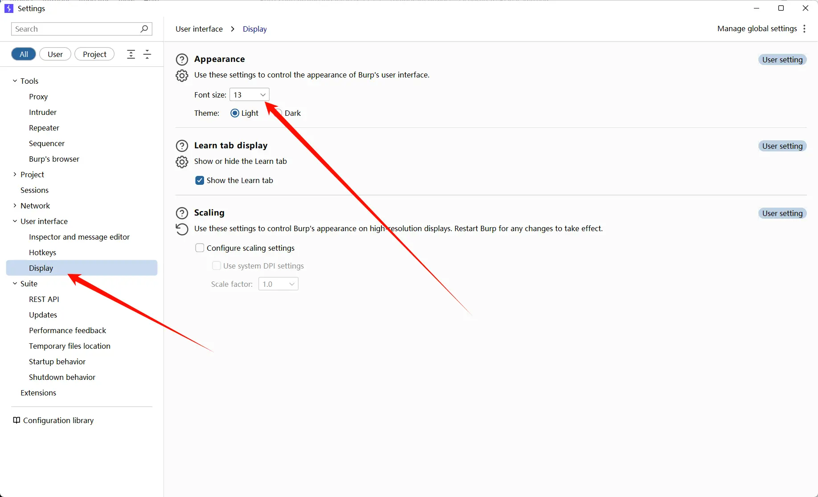Click the expand all icon in sidebar
The image size is (818, 497).
click(131, 54)
